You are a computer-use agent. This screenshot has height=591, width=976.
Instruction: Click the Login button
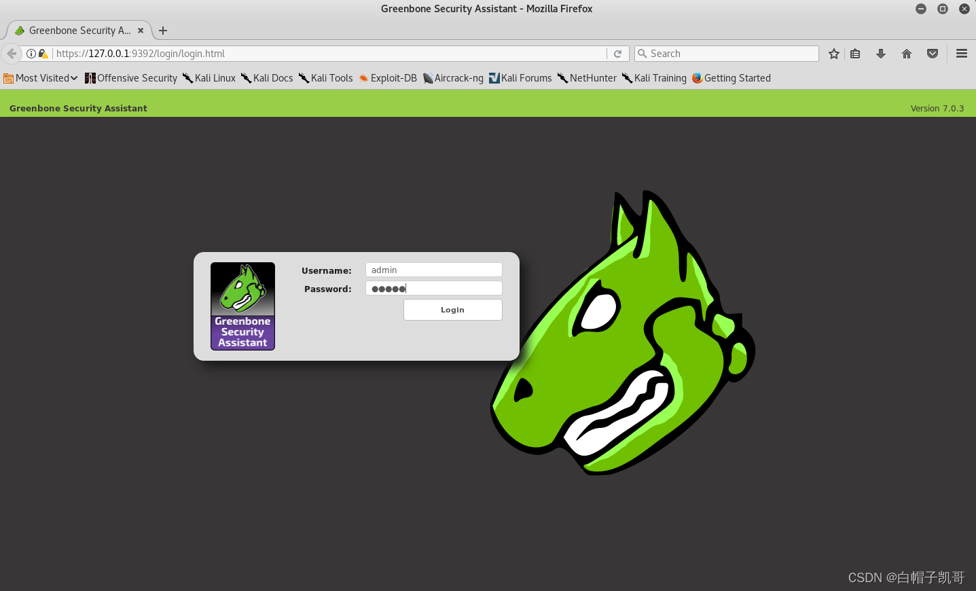(x=453, y=310)
